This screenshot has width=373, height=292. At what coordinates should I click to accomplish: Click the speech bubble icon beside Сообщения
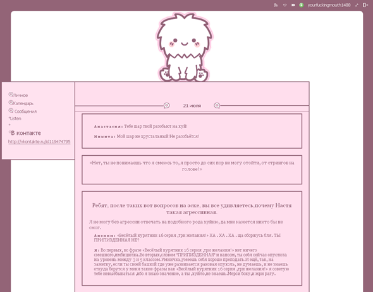click(x=11, y=110)
